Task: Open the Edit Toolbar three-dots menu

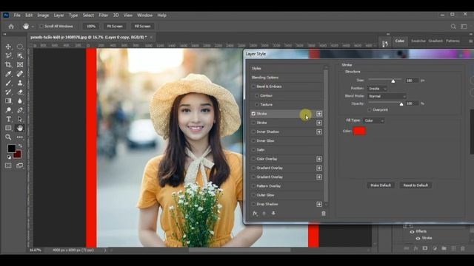Action: tap(20, 137)
